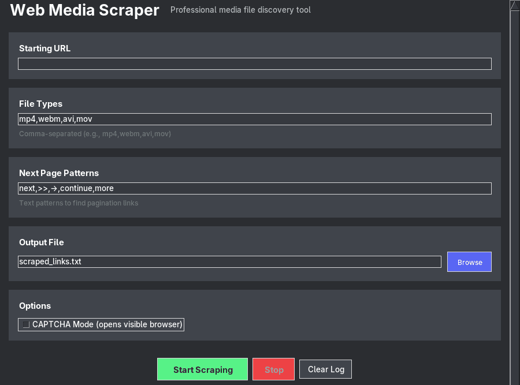Click the Next Page Patterns heading

tap(59, 173)
